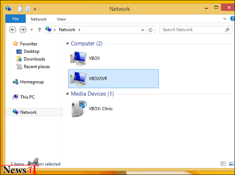Close the Network window
The height and width of the screenshot is (175, 235).
229,7
